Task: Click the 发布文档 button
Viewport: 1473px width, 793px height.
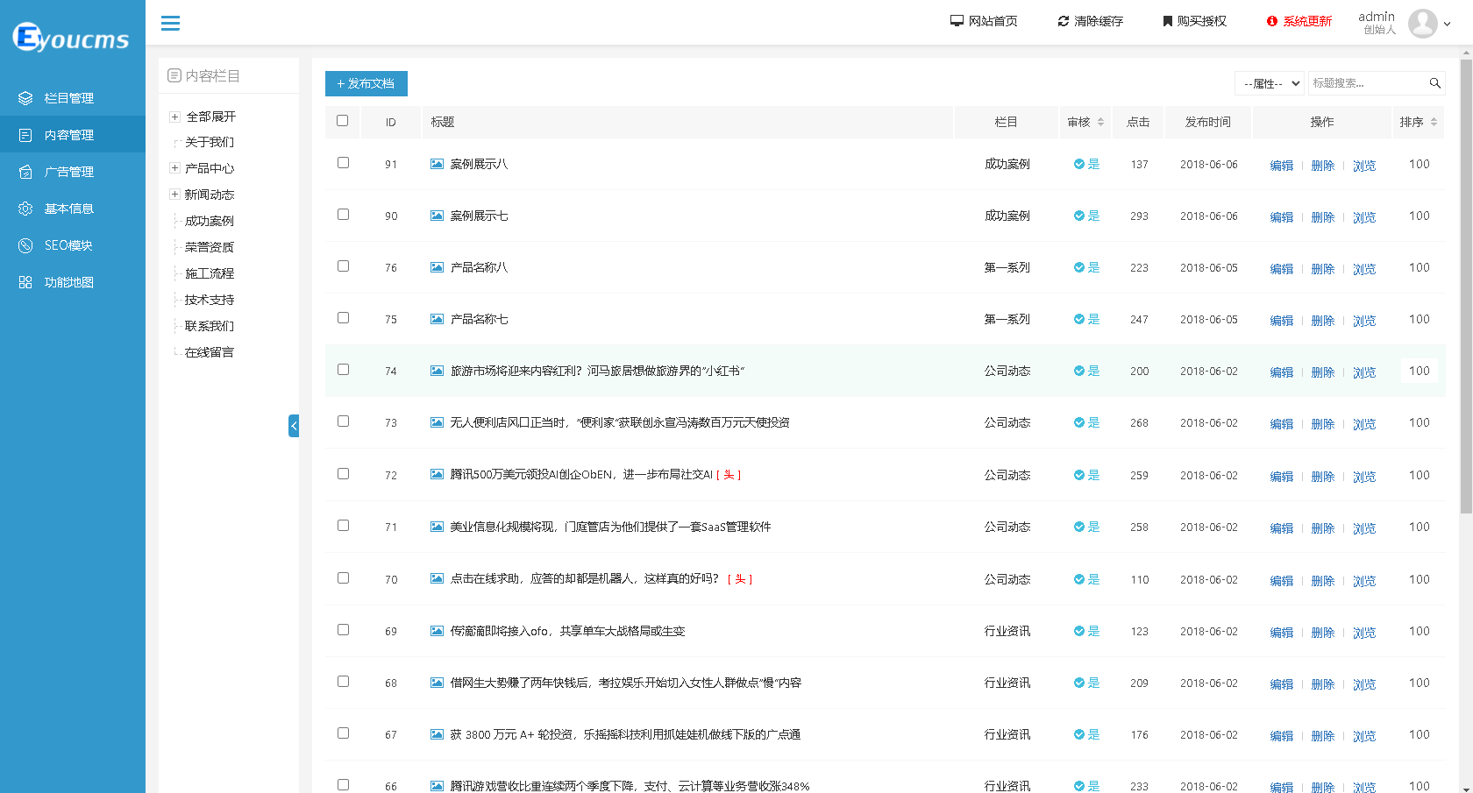Action: pyautogui.click(x=366, y=83)
